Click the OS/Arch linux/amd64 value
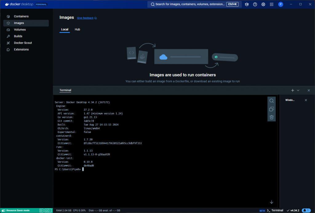This screenshot has height=213, width=315. point(92,128)
